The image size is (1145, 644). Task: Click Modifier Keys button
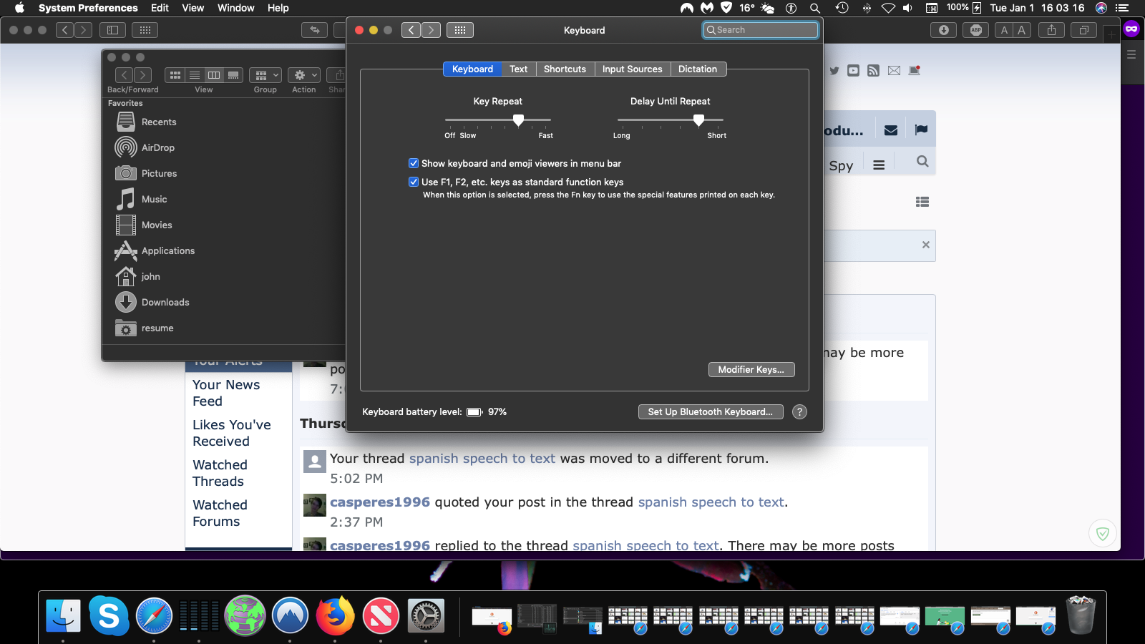(x=751, y=369)
